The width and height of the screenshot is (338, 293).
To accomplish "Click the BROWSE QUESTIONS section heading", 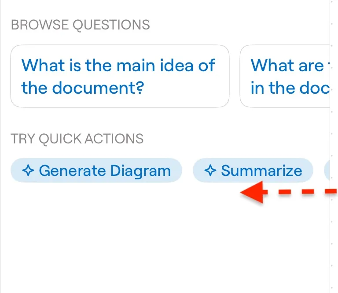I will [x=81, y=25].
